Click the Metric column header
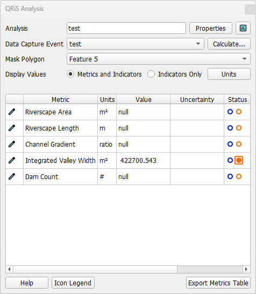Viewport: 256px width, 294px height. 60,99
